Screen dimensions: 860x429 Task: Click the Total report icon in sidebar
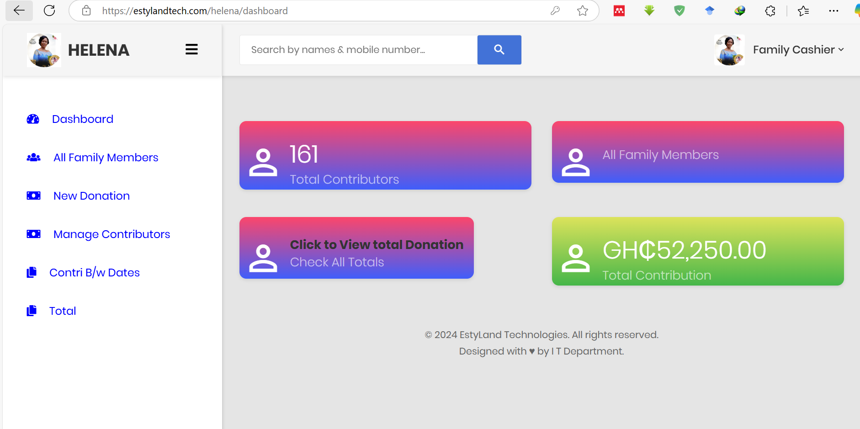pos(32,310)
